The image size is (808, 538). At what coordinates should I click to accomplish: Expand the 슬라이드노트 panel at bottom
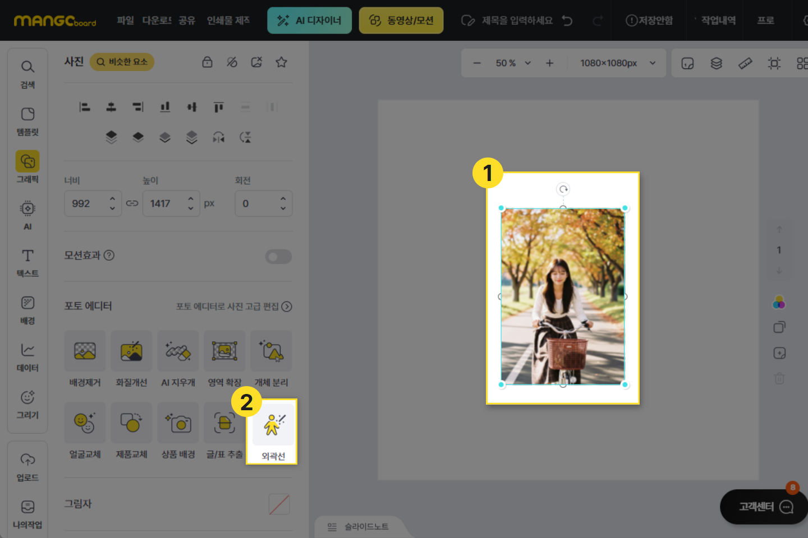(x=359, y=527)
